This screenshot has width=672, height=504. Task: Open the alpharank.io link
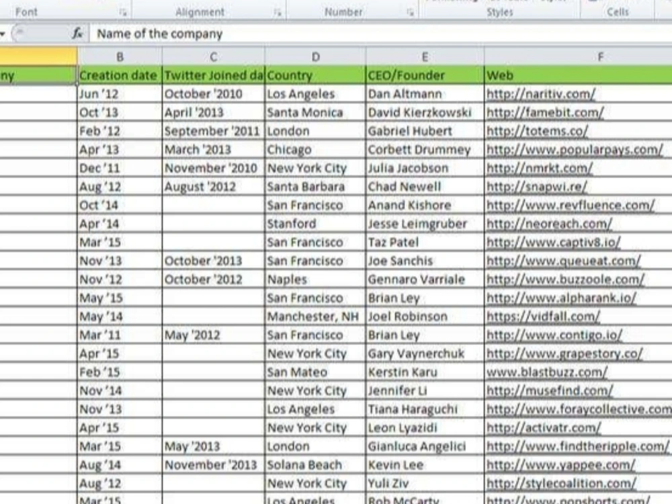tap(561, 298)
